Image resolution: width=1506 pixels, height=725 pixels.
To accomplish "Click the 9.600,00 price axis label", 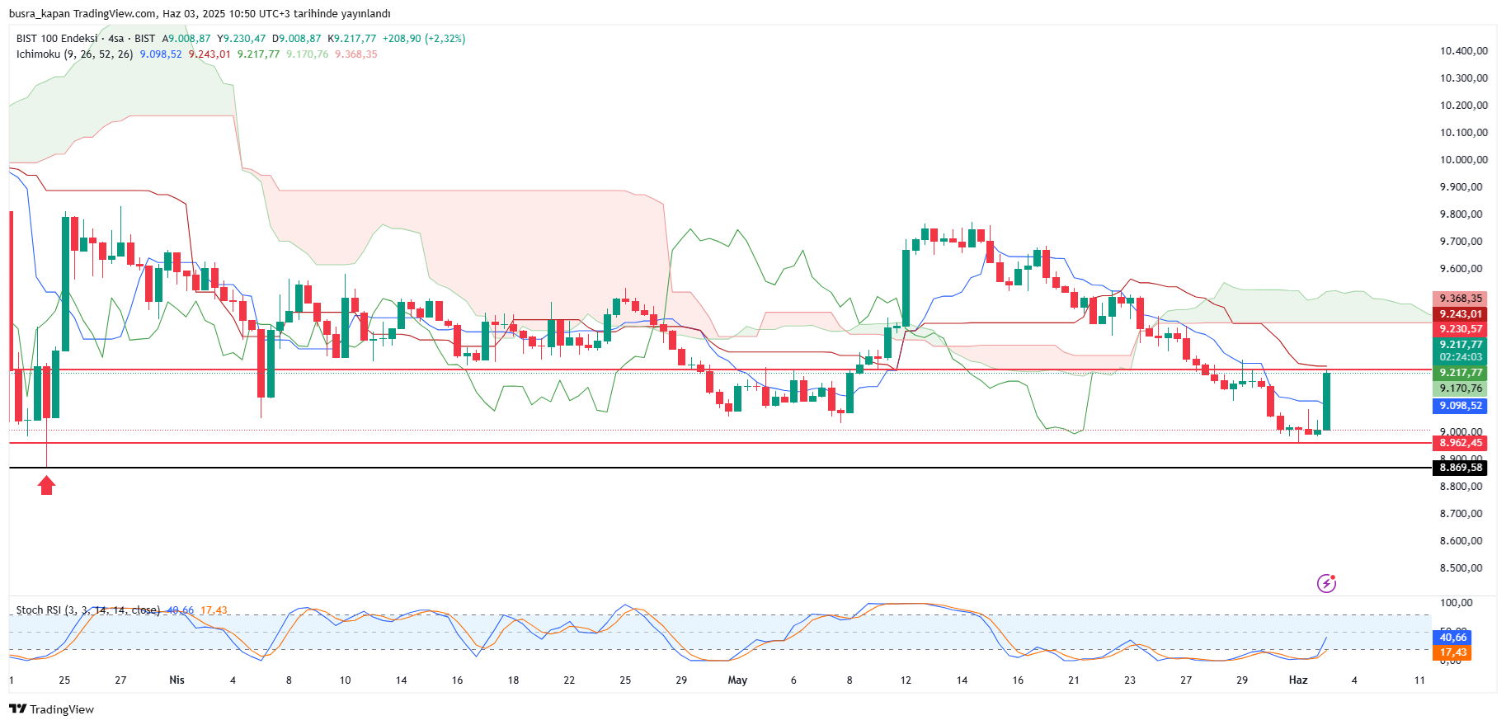I will [1461, 269].
